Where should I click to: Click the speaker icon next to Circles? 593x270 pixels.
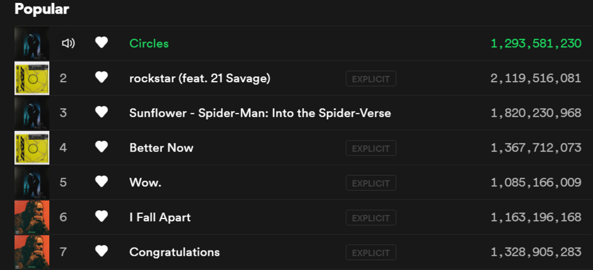(x=68, y=43)
